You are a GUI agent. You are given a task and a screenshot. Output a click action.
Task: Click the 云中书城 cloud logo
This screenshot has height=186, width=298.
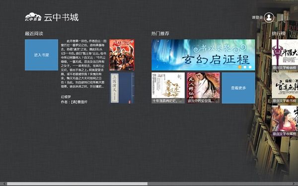[33, 17]
